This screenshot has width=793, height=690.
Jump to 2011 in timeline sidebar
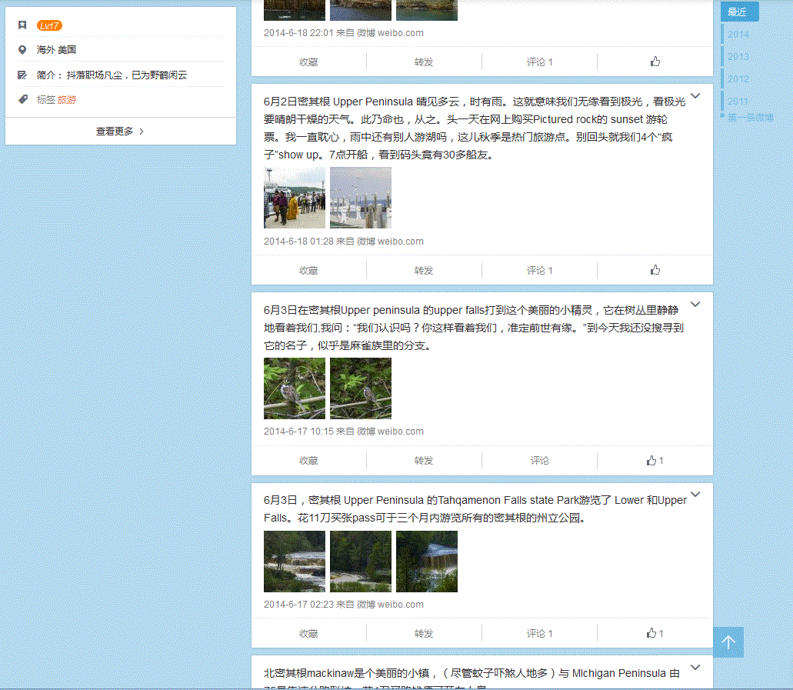[738, 101]
